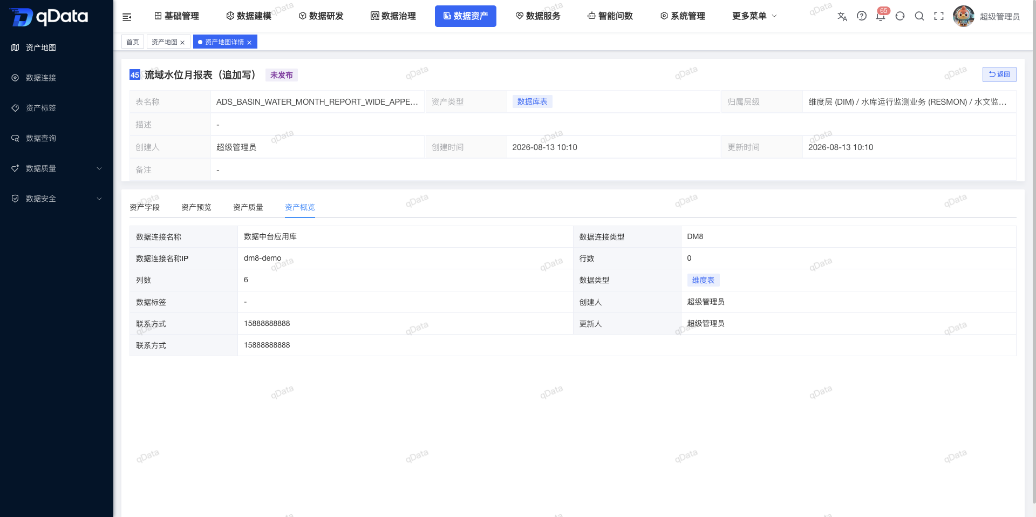Screen dimensions: 1036x517
Task: Click the 数据查询 sidebar icon
Action: (15, 138)
